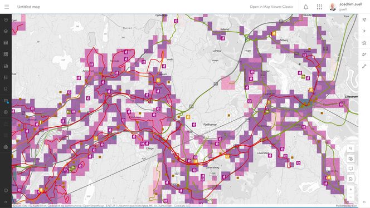Viewport: 370px width, 208px height.
Task: Open Save and open folder icon
Action: click(x=6, y=101)
